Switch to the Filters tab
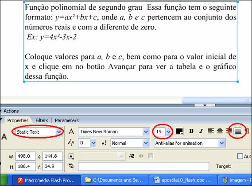The height and width of the screenshot is (186, 252). [42, 120]
